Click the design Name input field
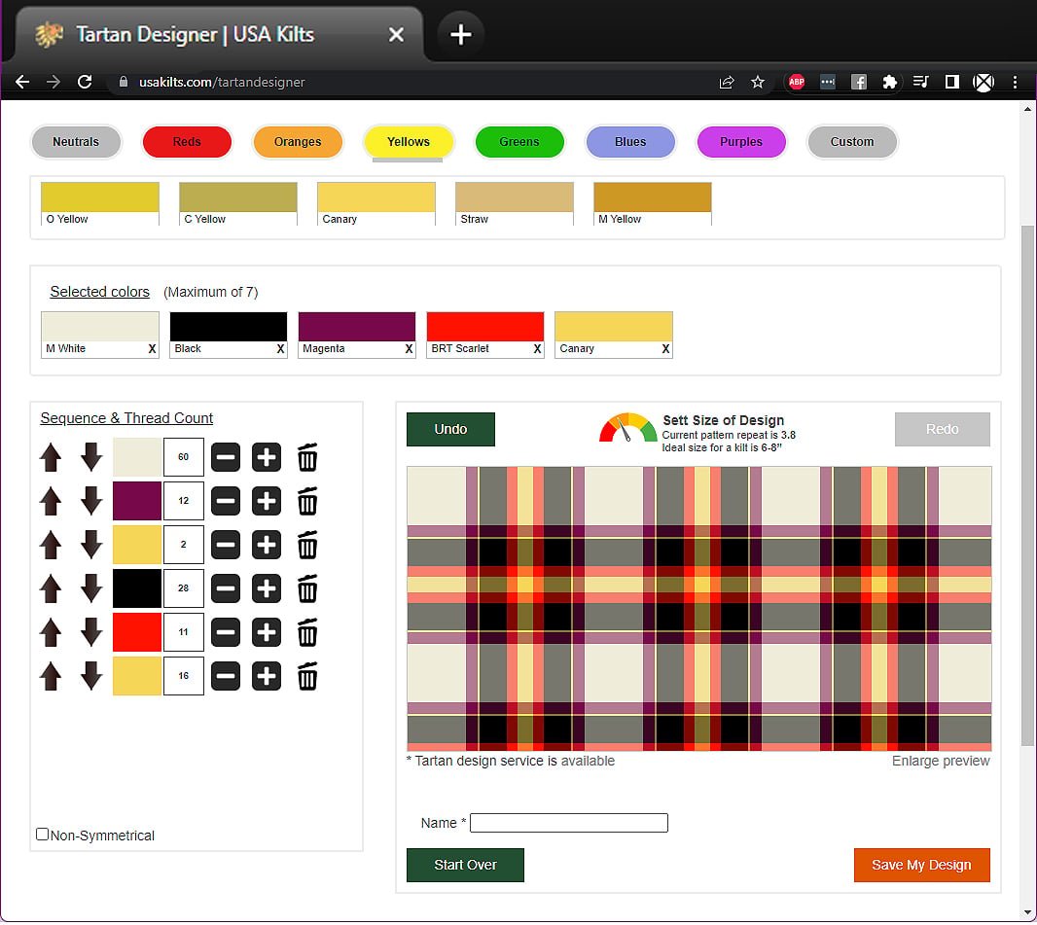1037x925 pixels. [569, 823]
